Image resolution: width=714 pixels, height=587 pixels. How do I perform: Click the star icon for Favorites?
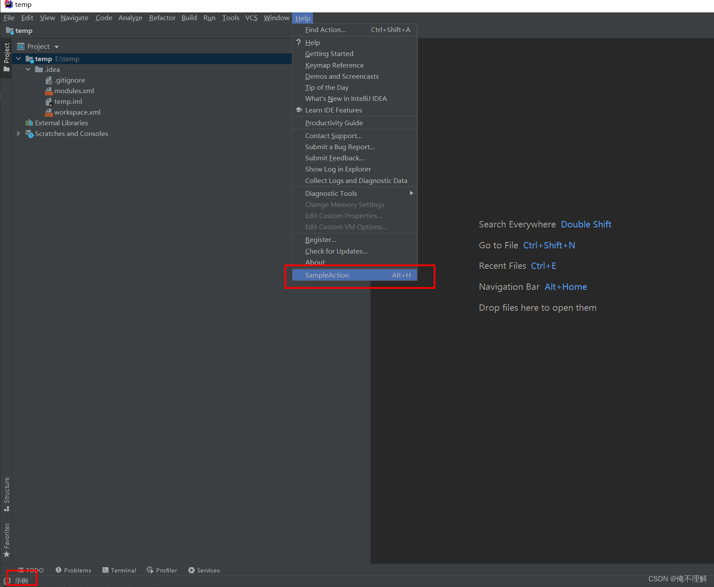(6, 555)
